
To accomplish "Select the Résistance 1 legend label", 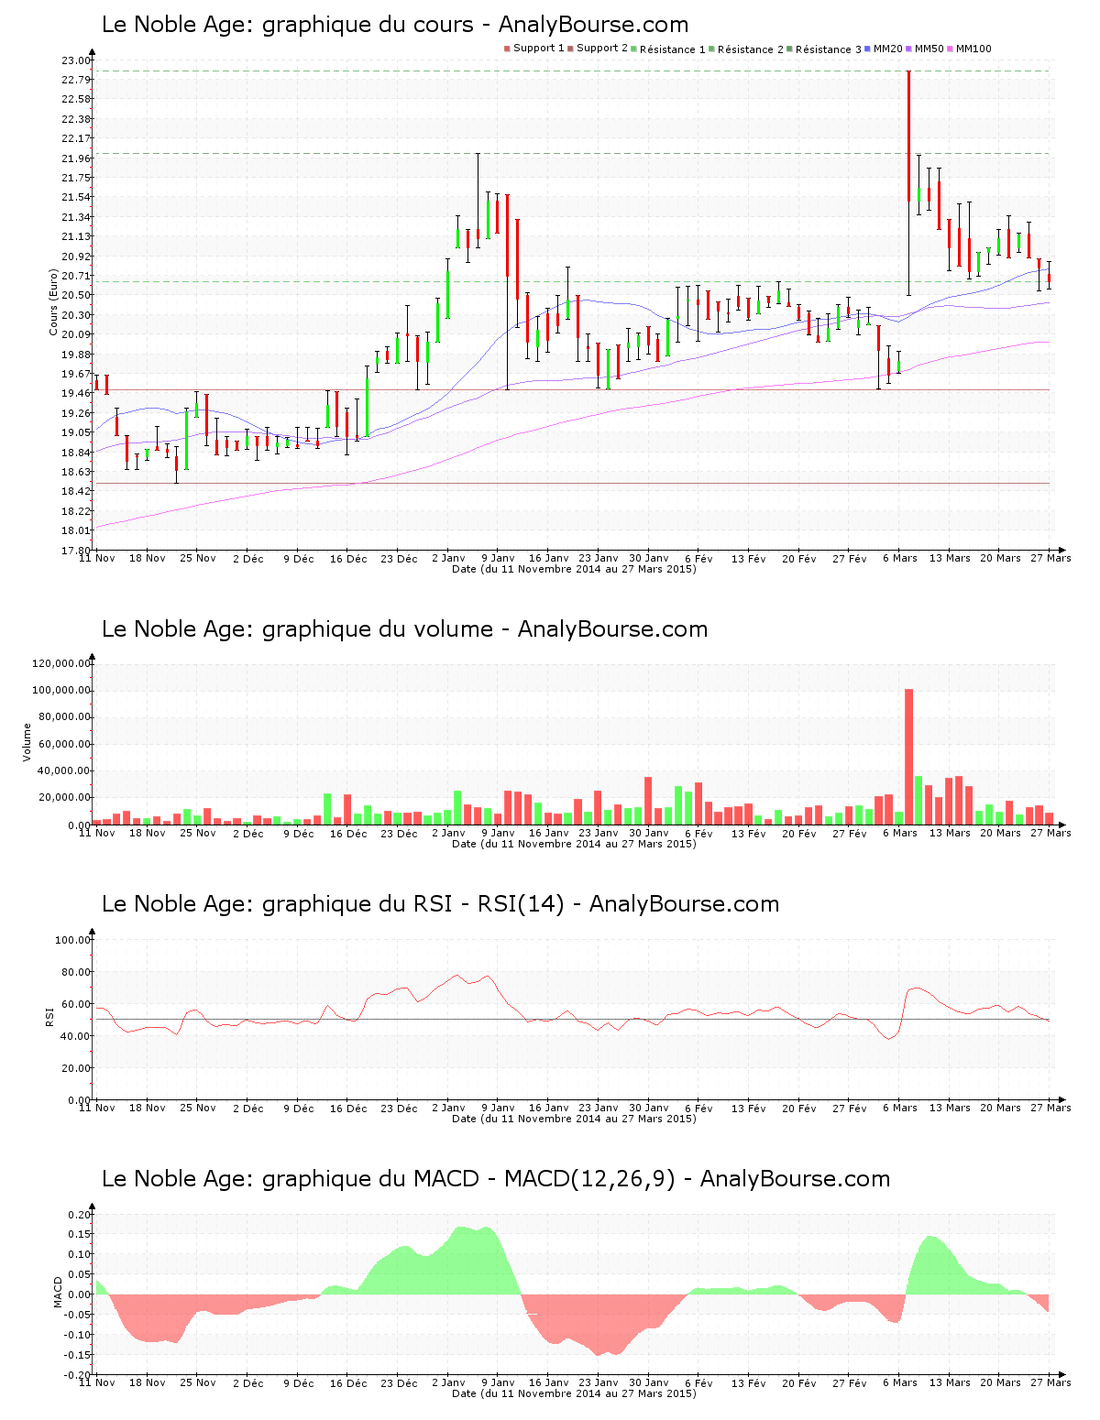I will pos(673,49).
